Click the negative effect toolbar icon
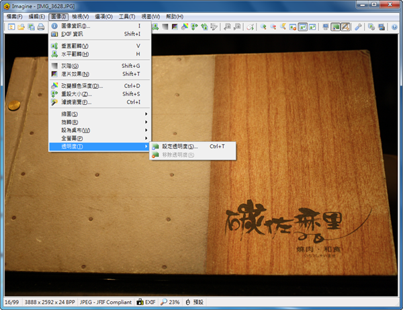Viewport: 403px width, 310px height. (175, 27)
